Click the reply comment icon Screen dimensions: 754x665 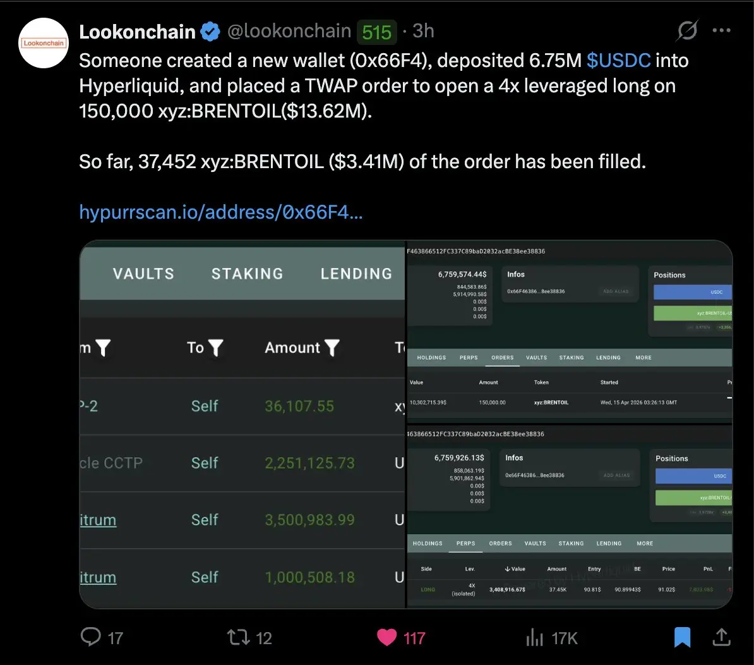pyautogui.click(x=91, y=637)
